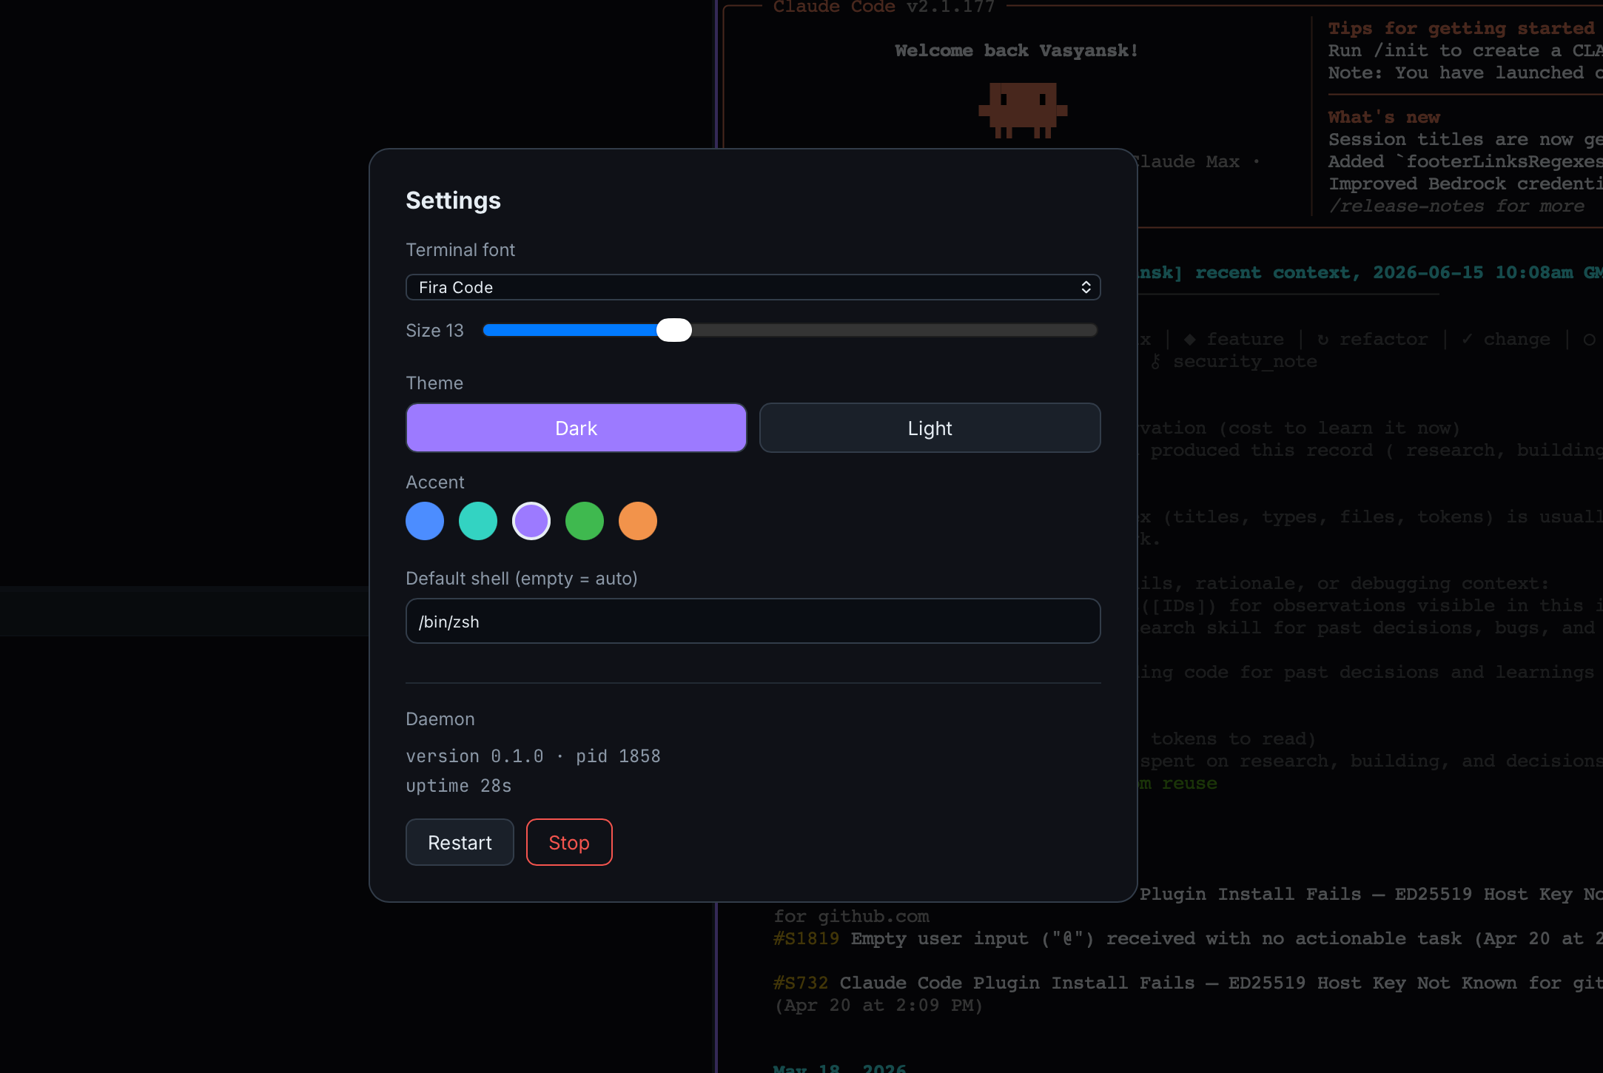The width and height of the screenshot is (1603, 1073).
Task: Click "Tips for getting started" terminal heading
Action: (x=1461, y=28)
